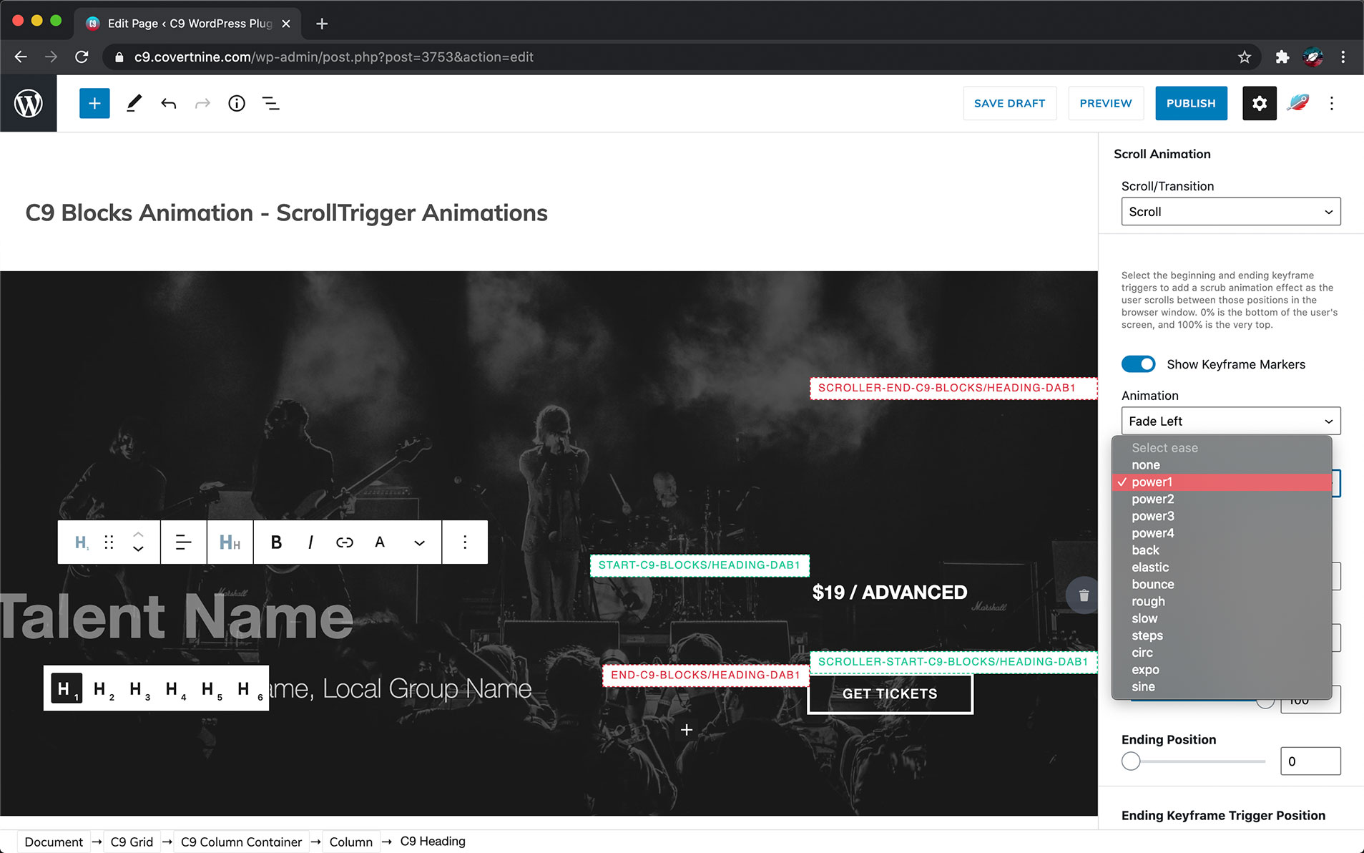Open the Fade Left animation dropdown

1230,421
